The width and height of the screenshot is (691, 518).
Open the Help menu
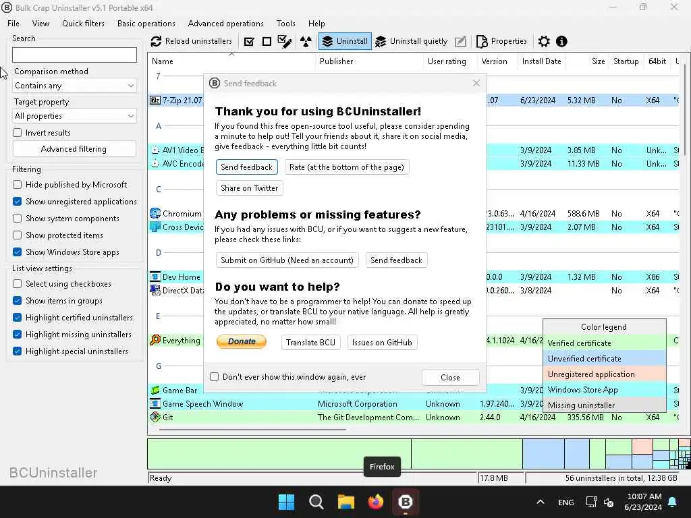(x=316, y=24)
